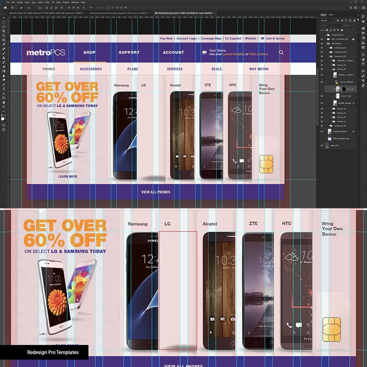Activate the Eyedropper tool

tap(3, 44)
